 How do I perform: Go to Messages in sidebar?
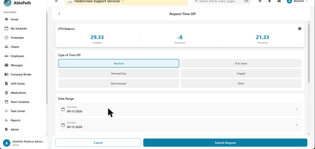17,65
